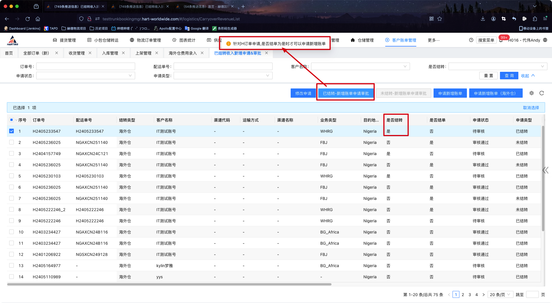
Task: Uncheck the row 1 checkbox
Action: [11, 131]
